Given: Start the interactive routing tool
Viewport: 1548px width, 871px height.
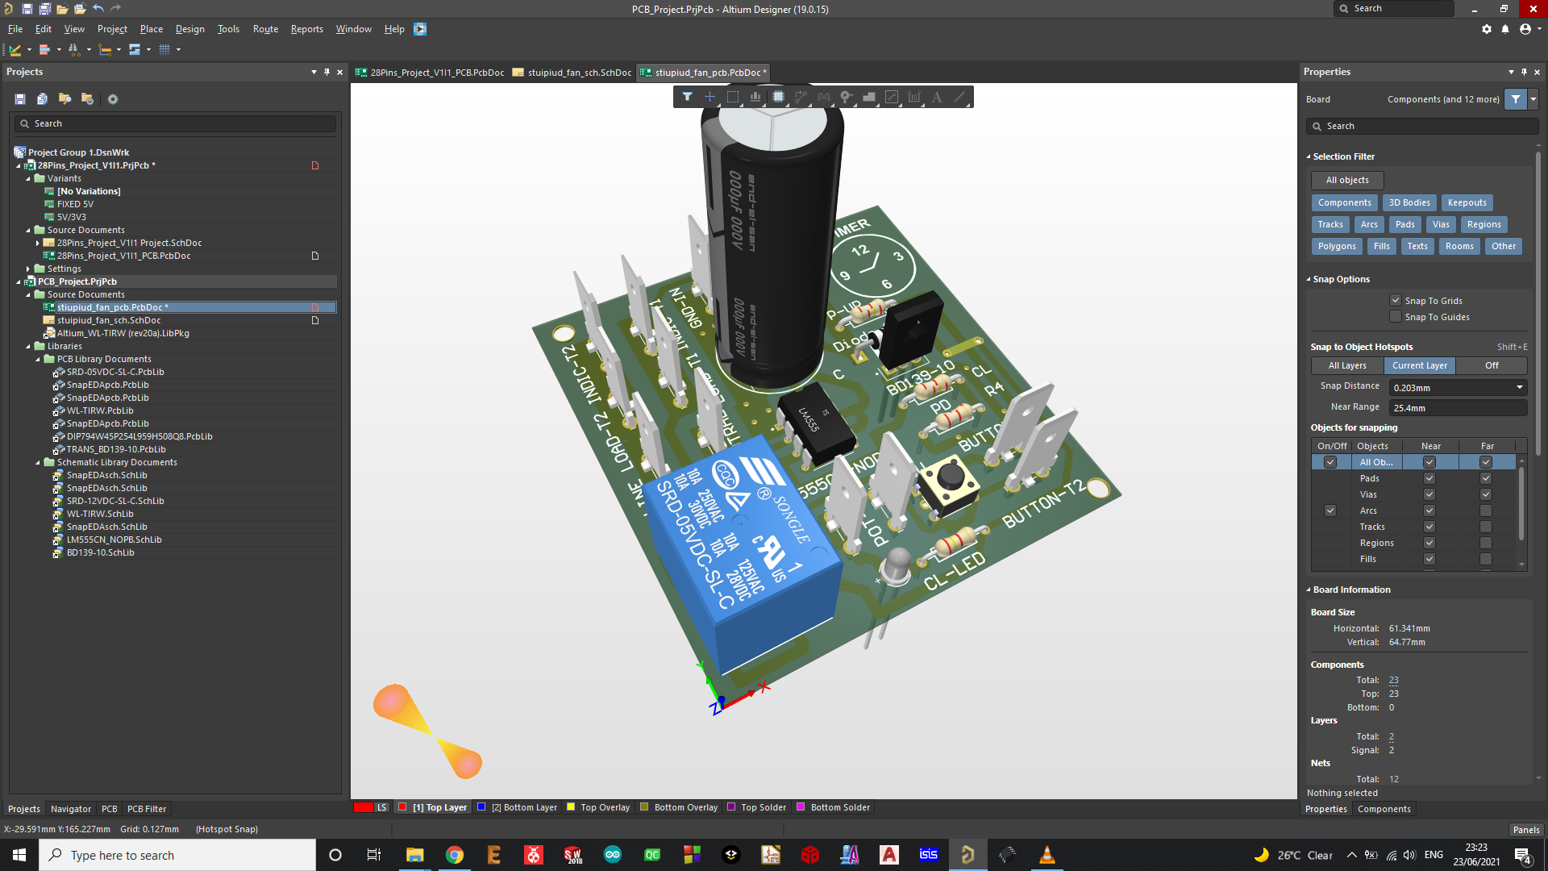Looking at the screenshot, I should [801, 97].
